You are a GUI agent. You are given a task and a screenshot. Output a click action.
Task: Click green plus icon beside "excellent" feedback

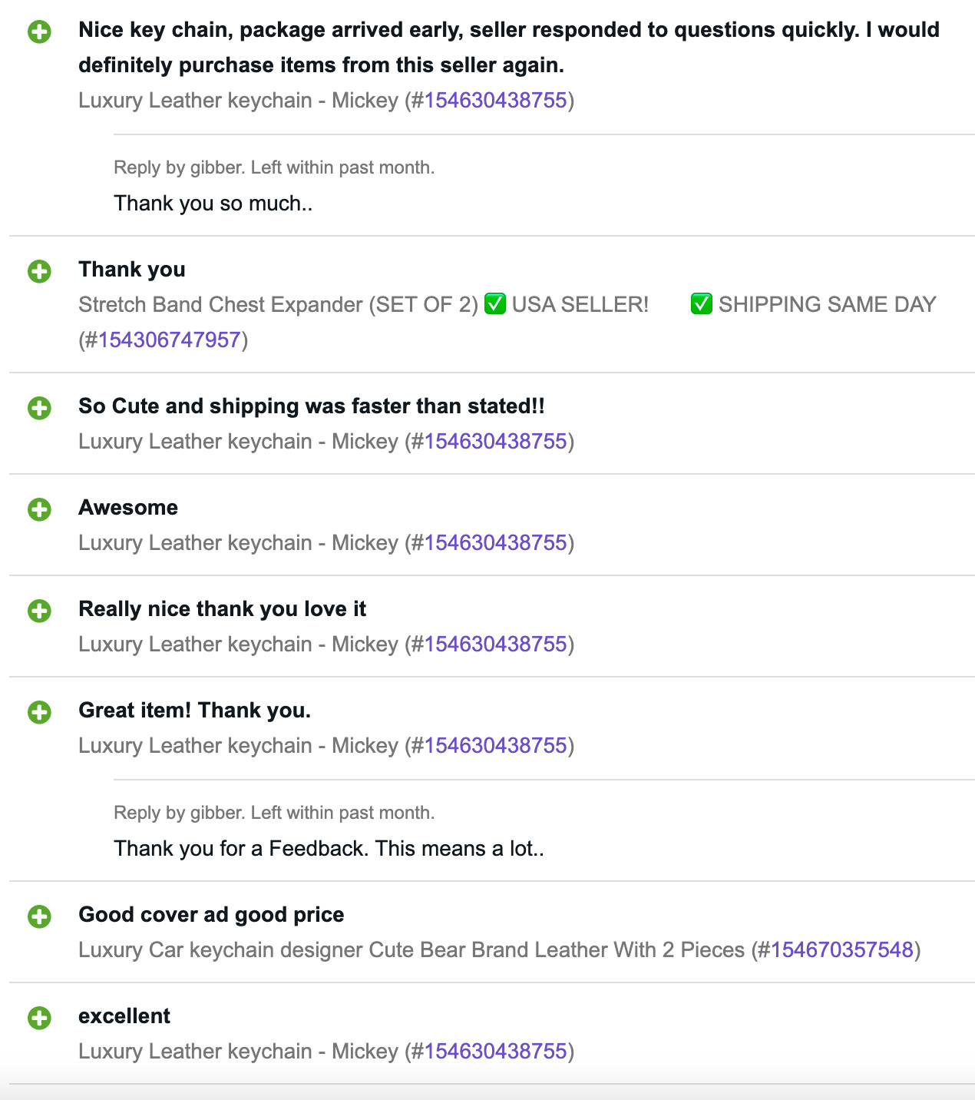[x=39, y=1019]
